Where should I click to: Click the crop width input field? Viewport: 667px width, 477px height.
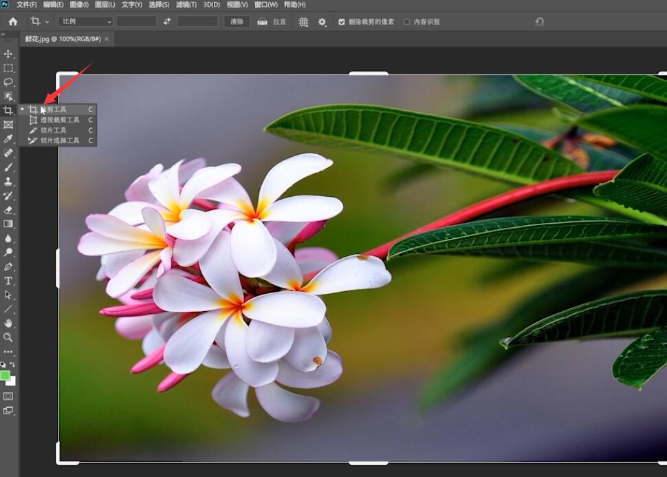coord(136,21)
